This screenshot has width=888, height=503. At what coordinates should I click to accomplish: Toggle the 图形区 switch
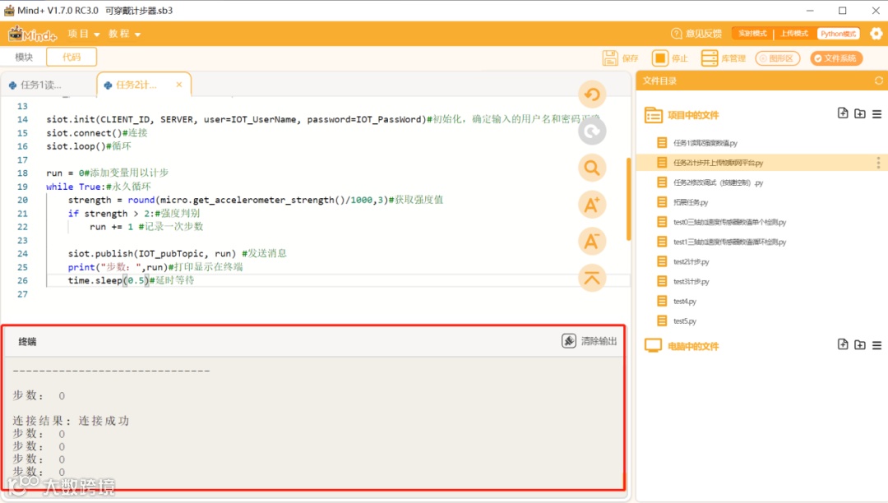point(778,58)
